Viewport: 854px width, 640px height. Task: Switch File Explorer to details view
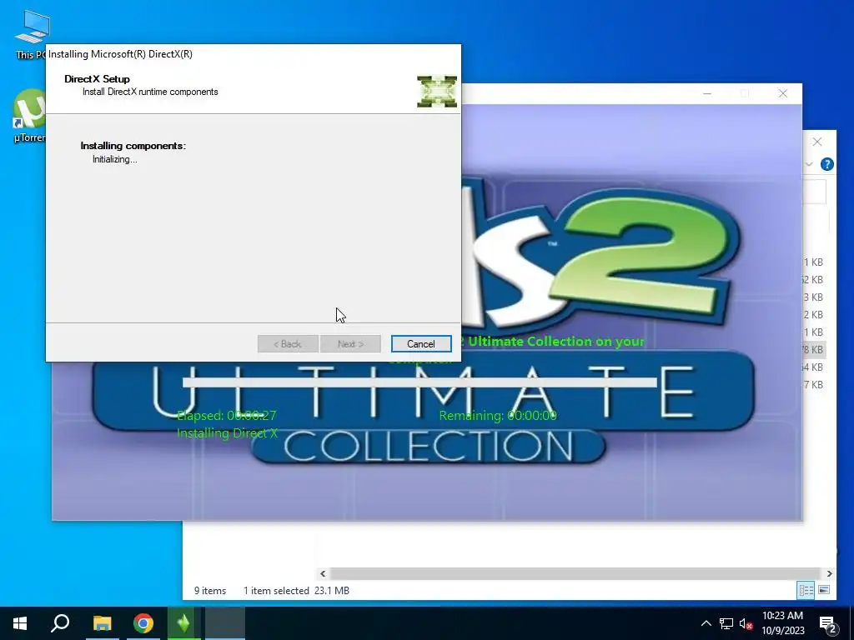(806, 590)
